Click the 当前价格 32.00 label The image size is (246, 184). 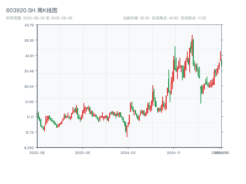click(x=136, y=18)
